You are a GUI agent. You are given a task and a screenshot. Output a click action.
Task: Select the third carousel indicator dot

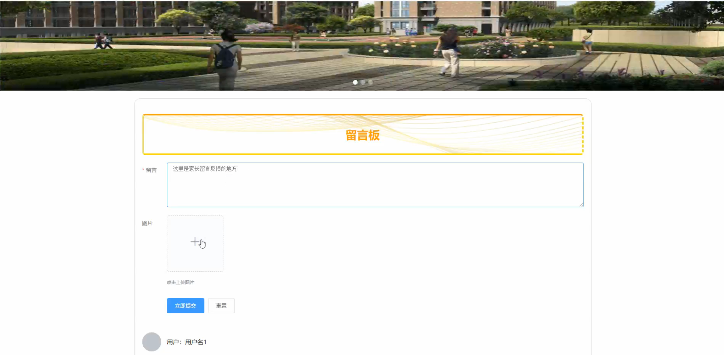370,82
